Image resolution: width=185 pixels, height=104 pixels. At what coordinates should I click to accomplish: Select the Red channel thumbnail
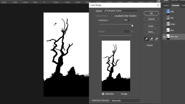click(168, 18)
